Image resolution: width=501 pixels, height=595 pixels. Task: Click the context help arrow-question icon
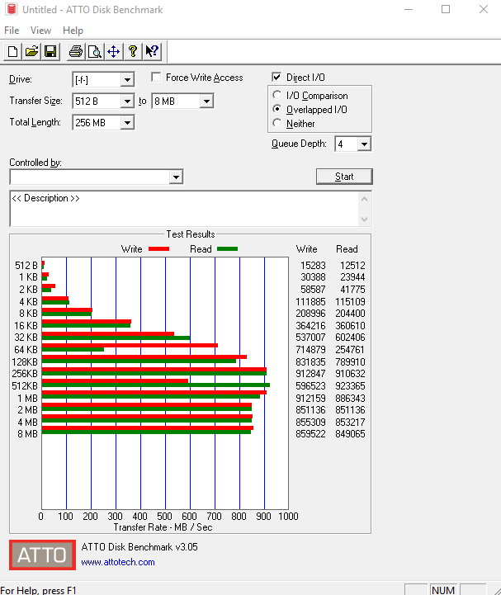coord(152,51)
